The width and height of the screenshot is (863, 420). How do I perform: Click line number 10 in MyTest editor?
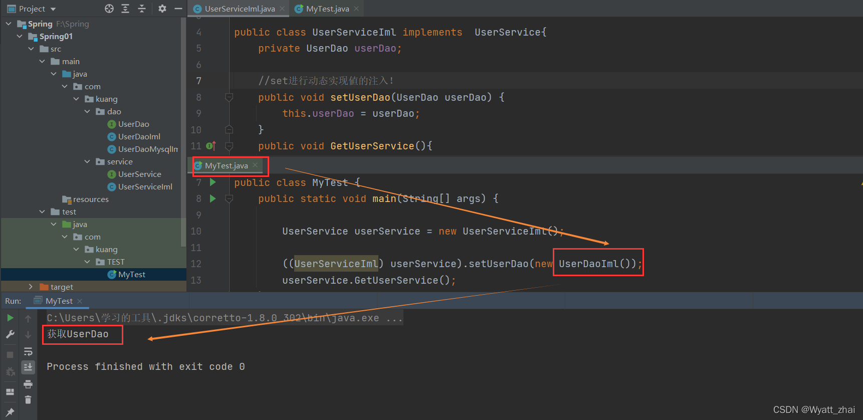[196, 231]
